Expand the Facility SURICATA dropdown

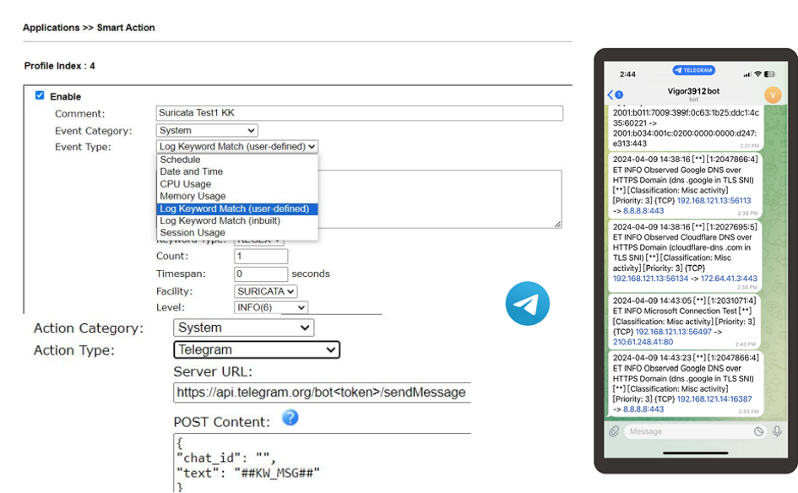pos(266,291)
